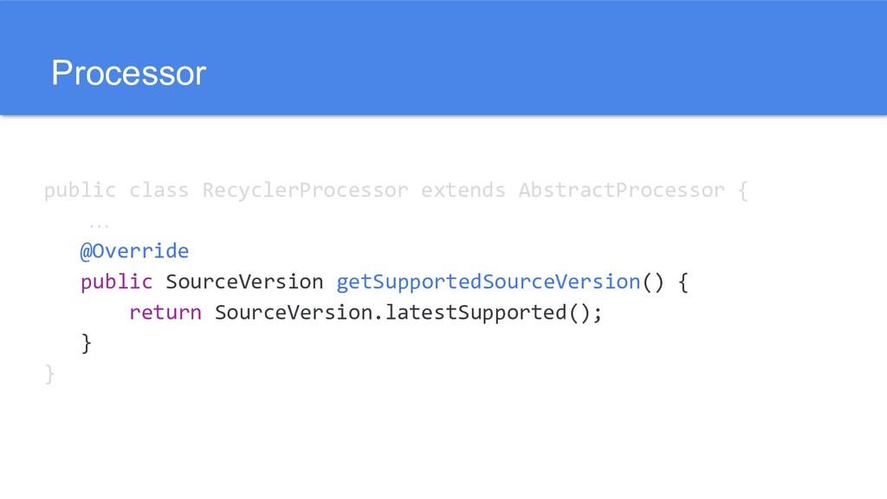Click the blue "getSupportedSourceVersion" method name
Screen dimensions: 887x499
tap(488, 282)
